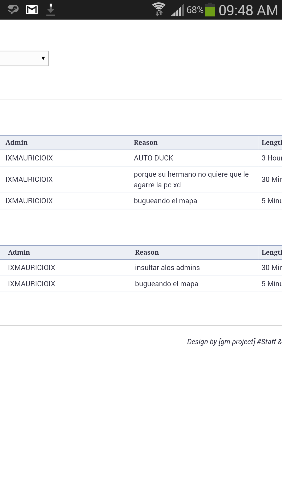Sort by Reason in first table

(x=146, y=142)
